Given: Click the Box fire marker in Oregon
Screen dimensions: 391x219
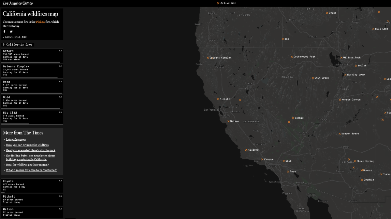Looking at the screenshot, I should click(x=283, y=39).
